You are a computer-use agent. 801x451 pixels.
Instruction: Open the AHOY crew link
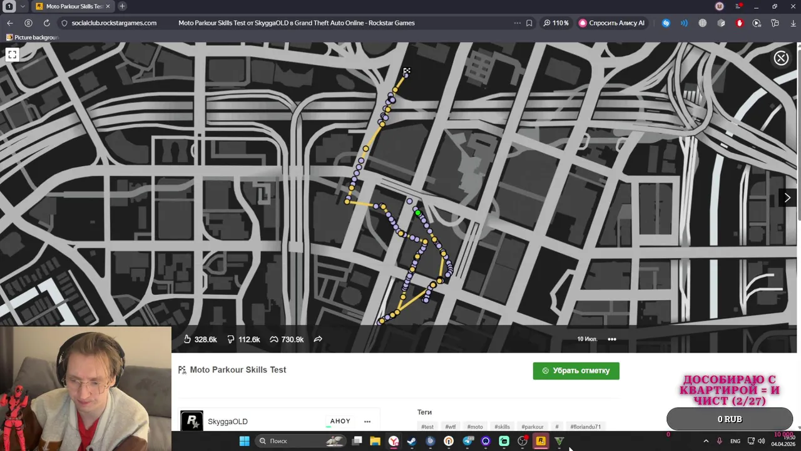tap(340, 421)
